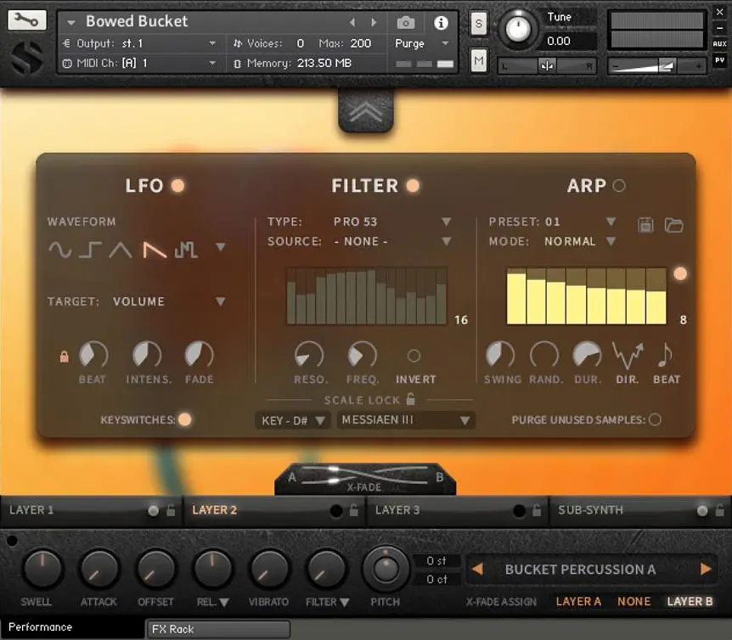
Task: Select next sound source right arrow
Action: (x=706, y=569)
